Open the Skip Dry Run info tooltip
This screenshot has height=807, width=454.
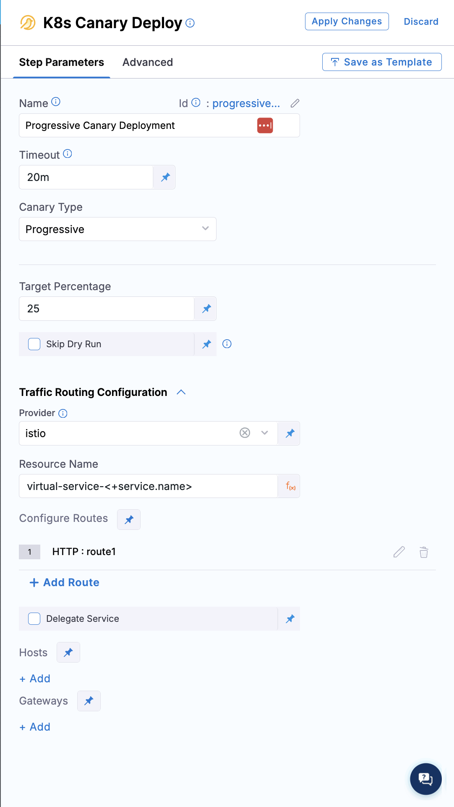click(x=227, y=344)
